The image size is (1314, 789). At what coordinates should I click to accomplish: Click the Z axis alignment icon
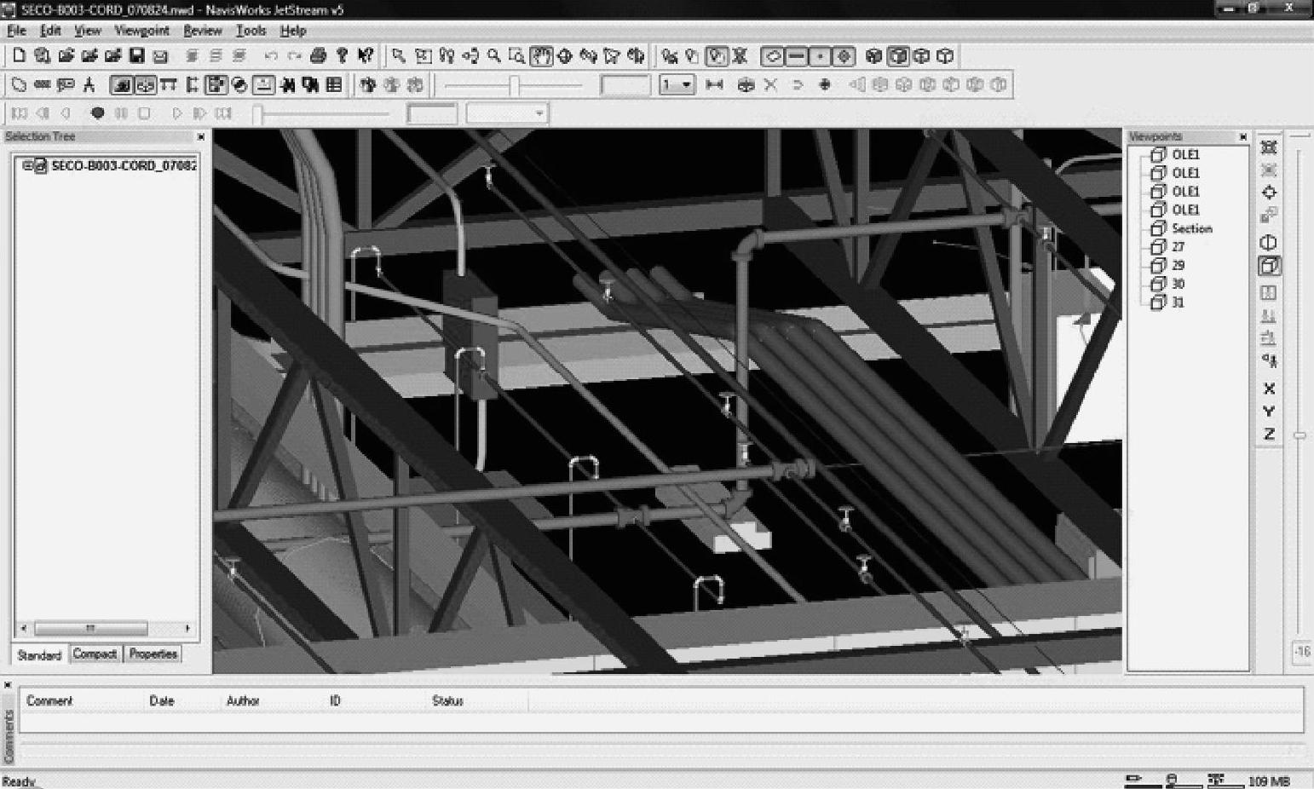1269,434
